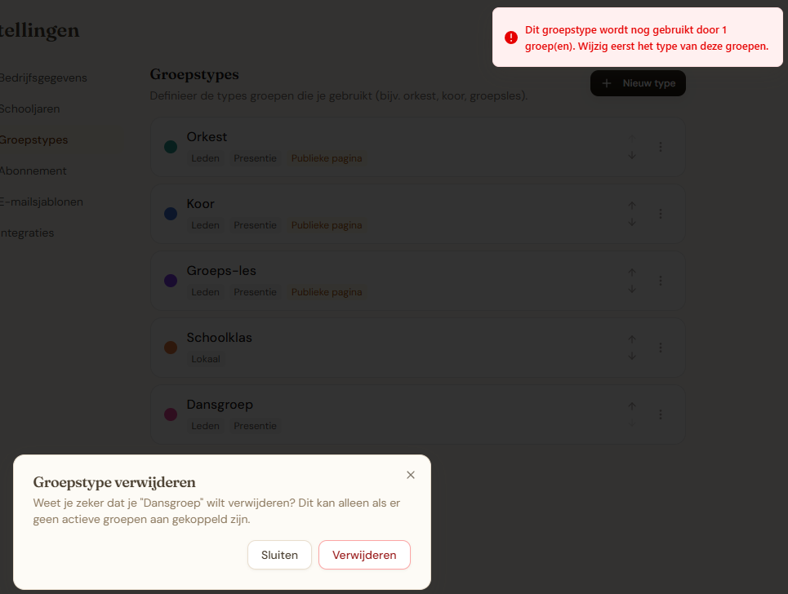788x594 pixels.
Task: Navigate to E-mailsjablonen section
Action: click(41, 202)
